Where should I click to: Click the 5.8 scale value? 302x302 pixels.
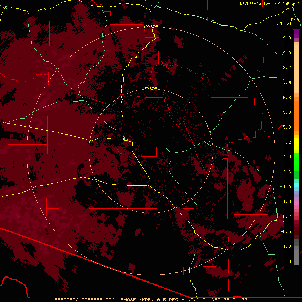point(287,112)
